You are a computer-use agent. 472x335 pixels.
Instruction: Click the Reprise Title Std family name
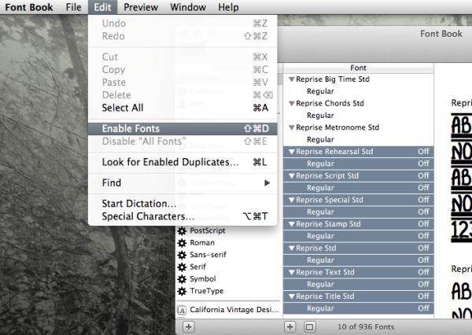tap(325, 296)
